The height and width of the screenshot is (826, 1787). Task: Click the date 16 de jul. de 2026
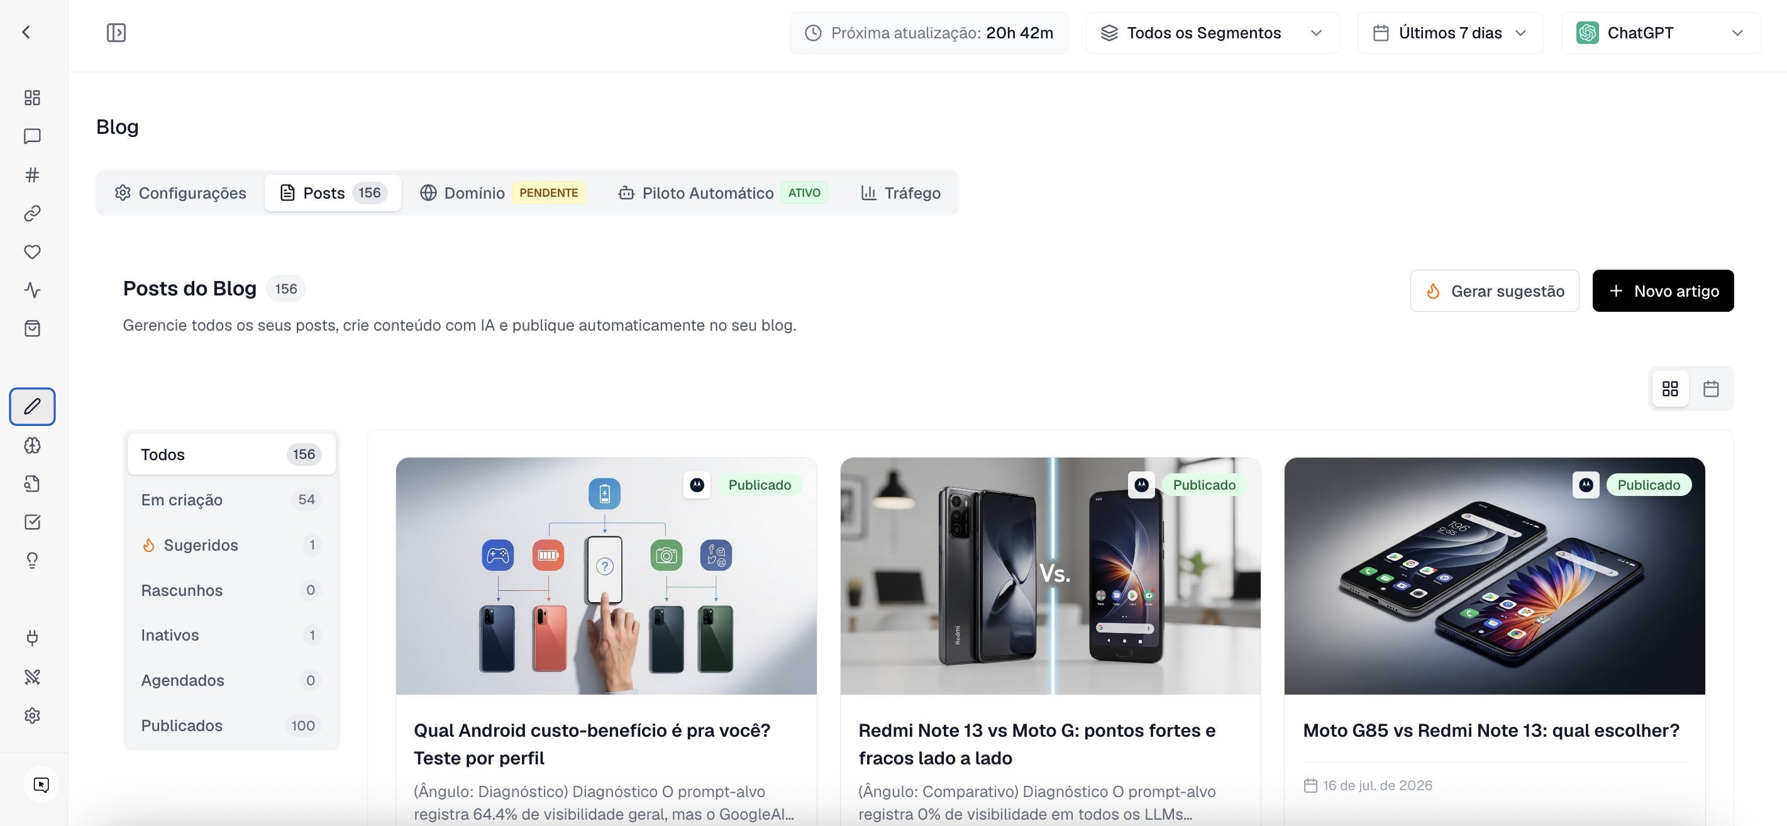(1377, 785)
